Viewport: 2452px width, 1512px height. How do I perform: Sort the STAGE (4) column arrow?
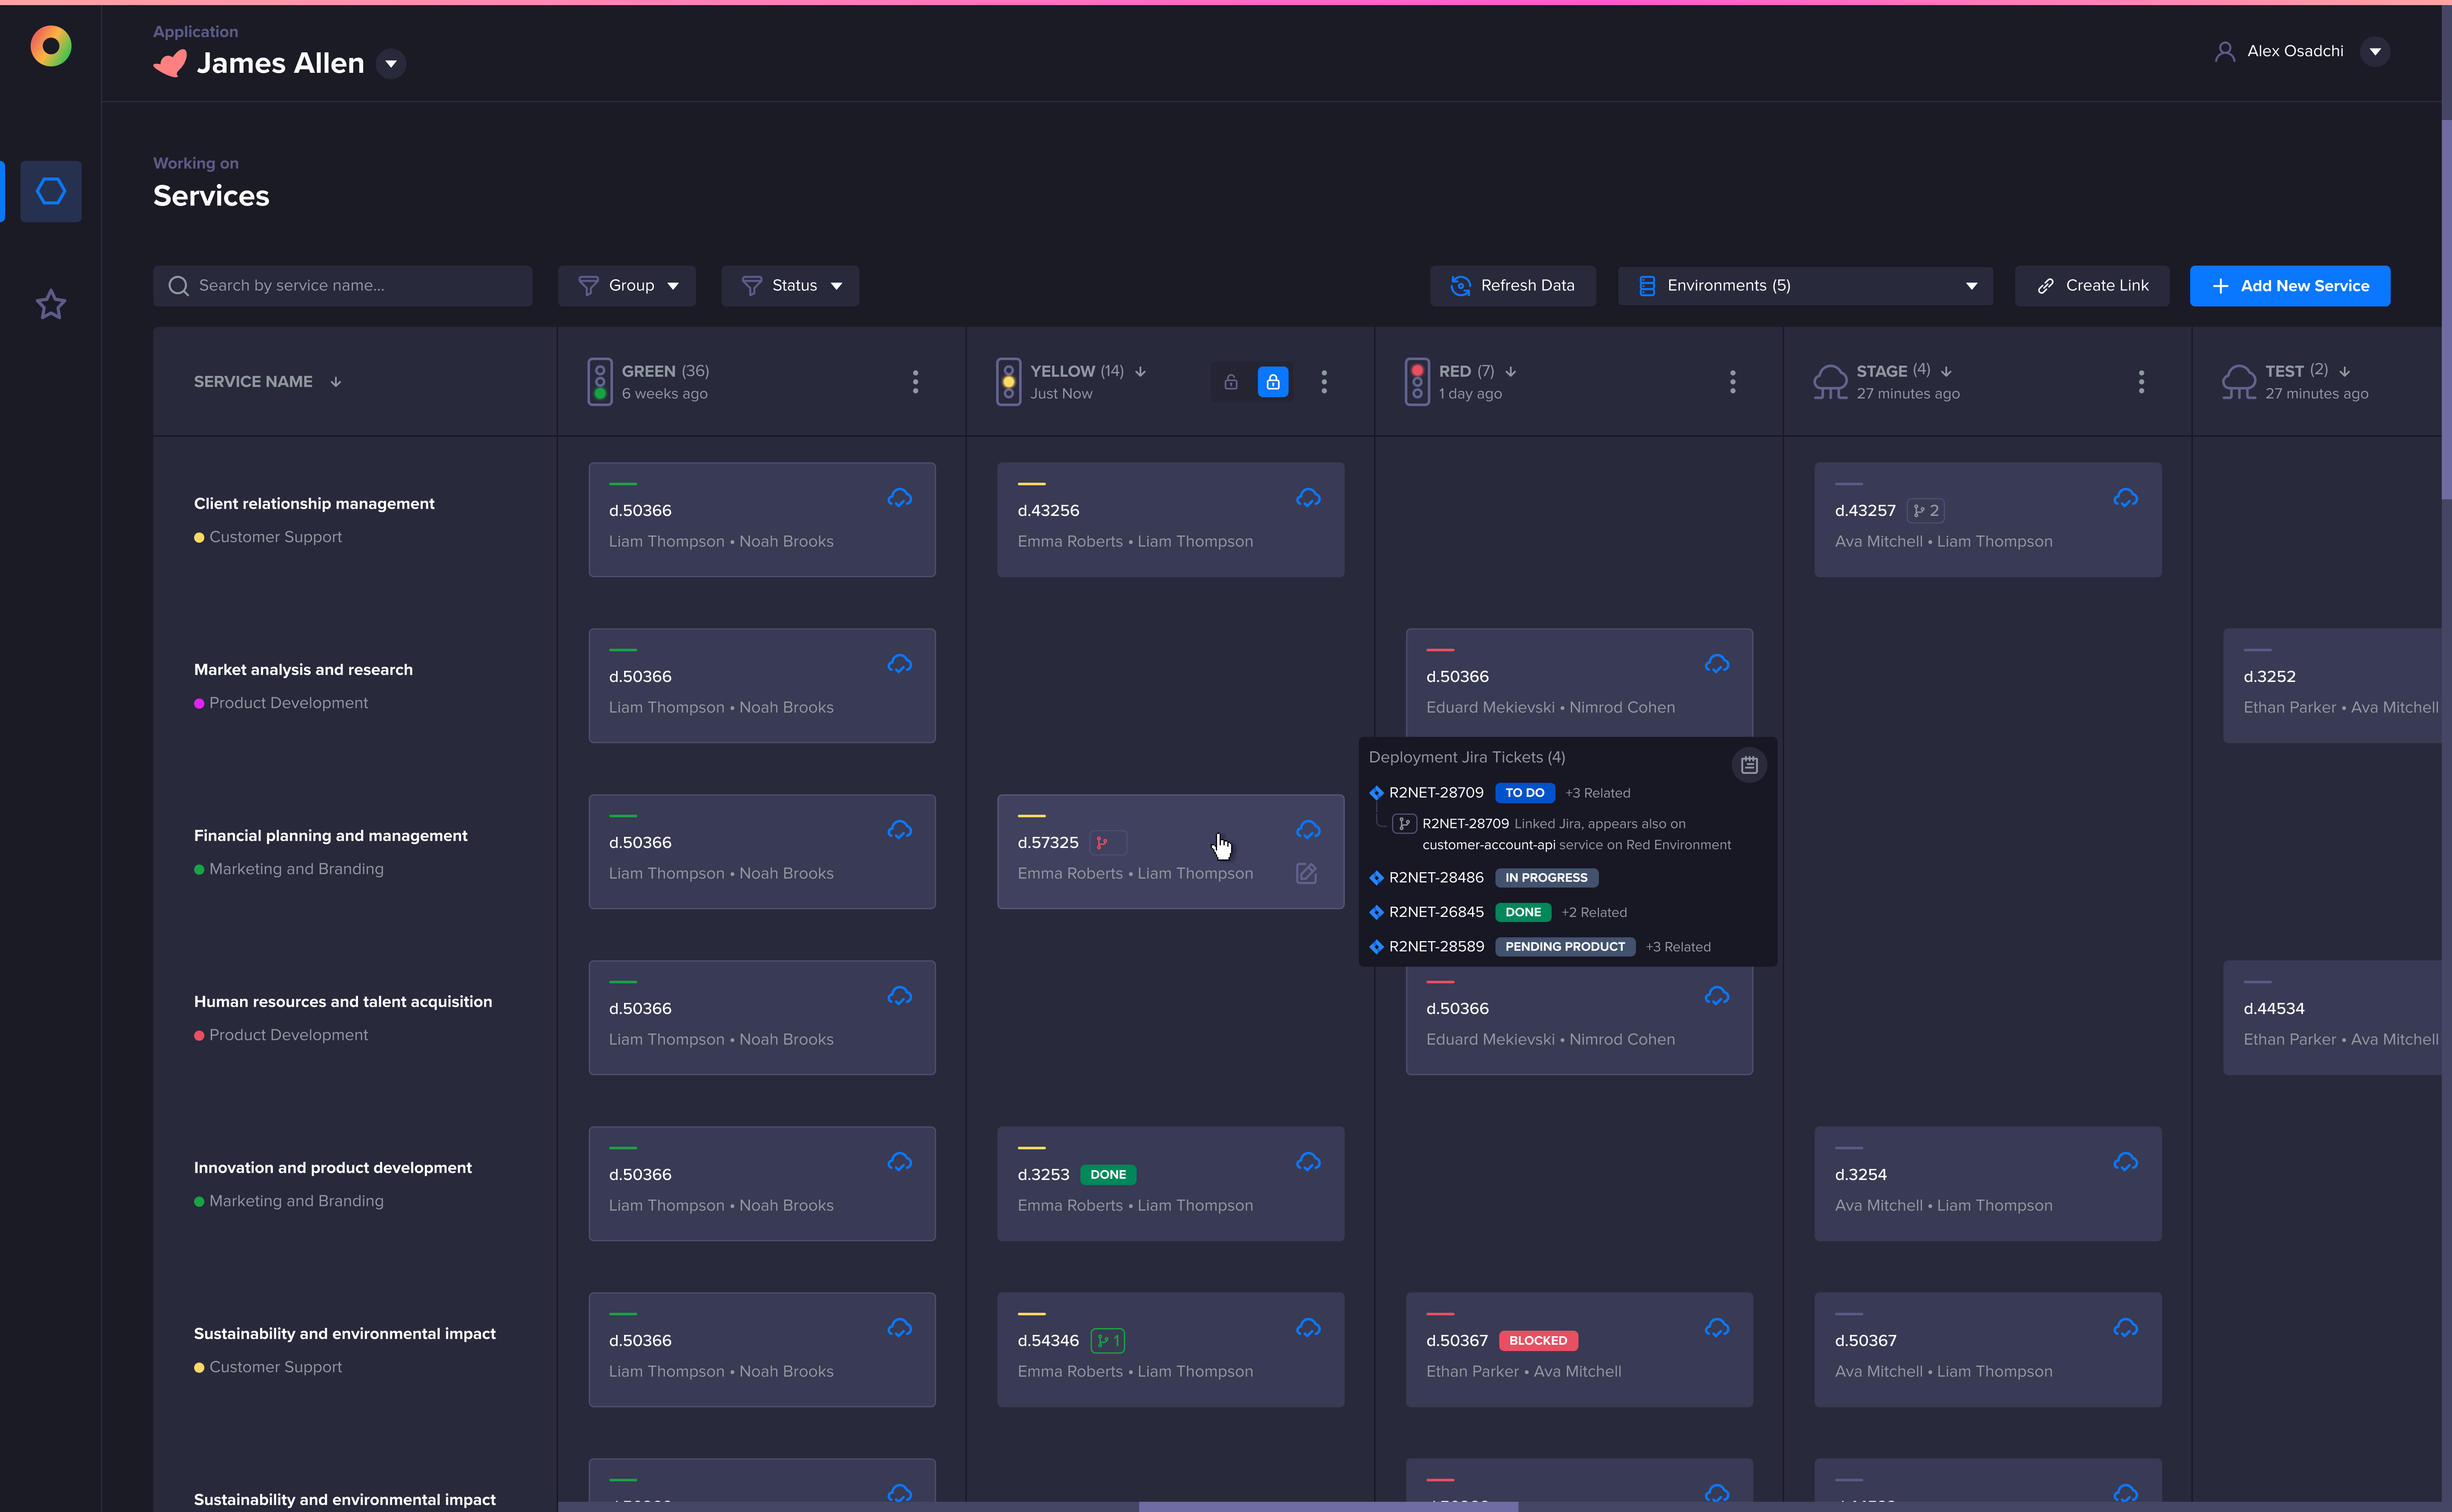click(x=1946, y=372)
